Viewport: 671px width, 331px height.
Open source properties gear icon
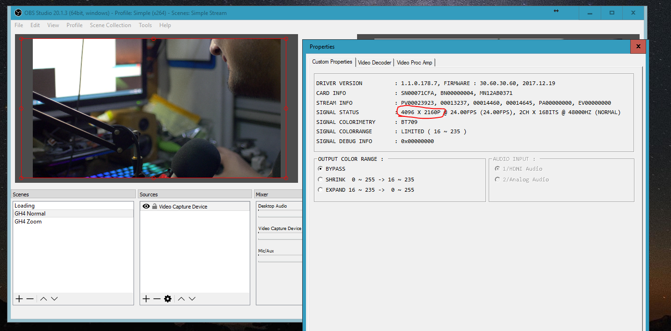point(168,299)
